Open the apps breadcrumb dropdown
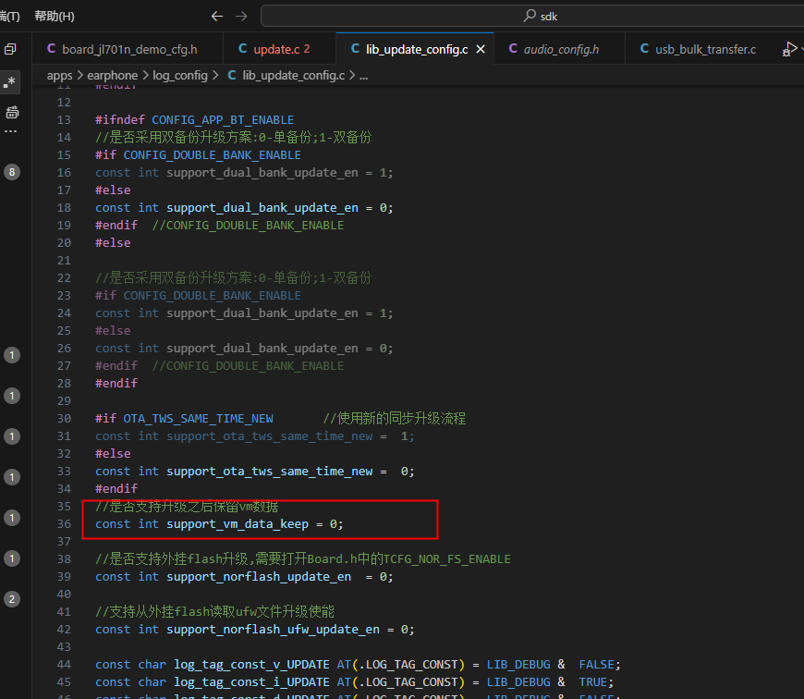Viewport: 804px width, 699px height. 59,76
